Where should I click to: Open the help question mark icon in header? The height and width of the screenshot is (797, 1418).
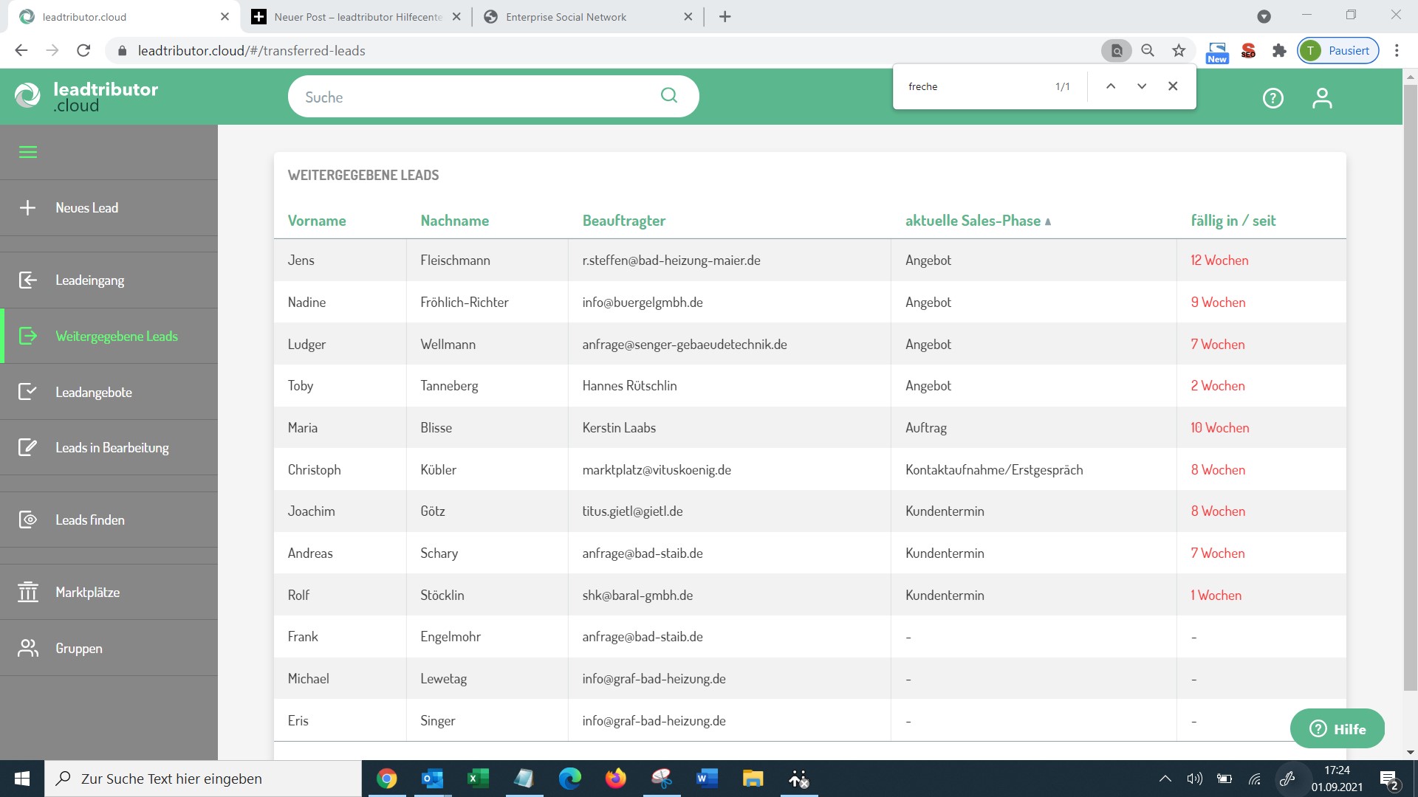pyautogui.click(x=1273, y=97)
